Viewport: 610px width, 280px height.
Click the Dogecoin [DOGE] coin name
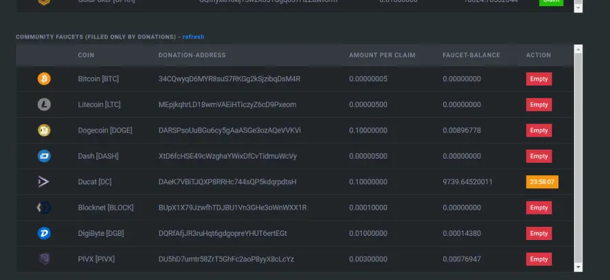point(105,130)
